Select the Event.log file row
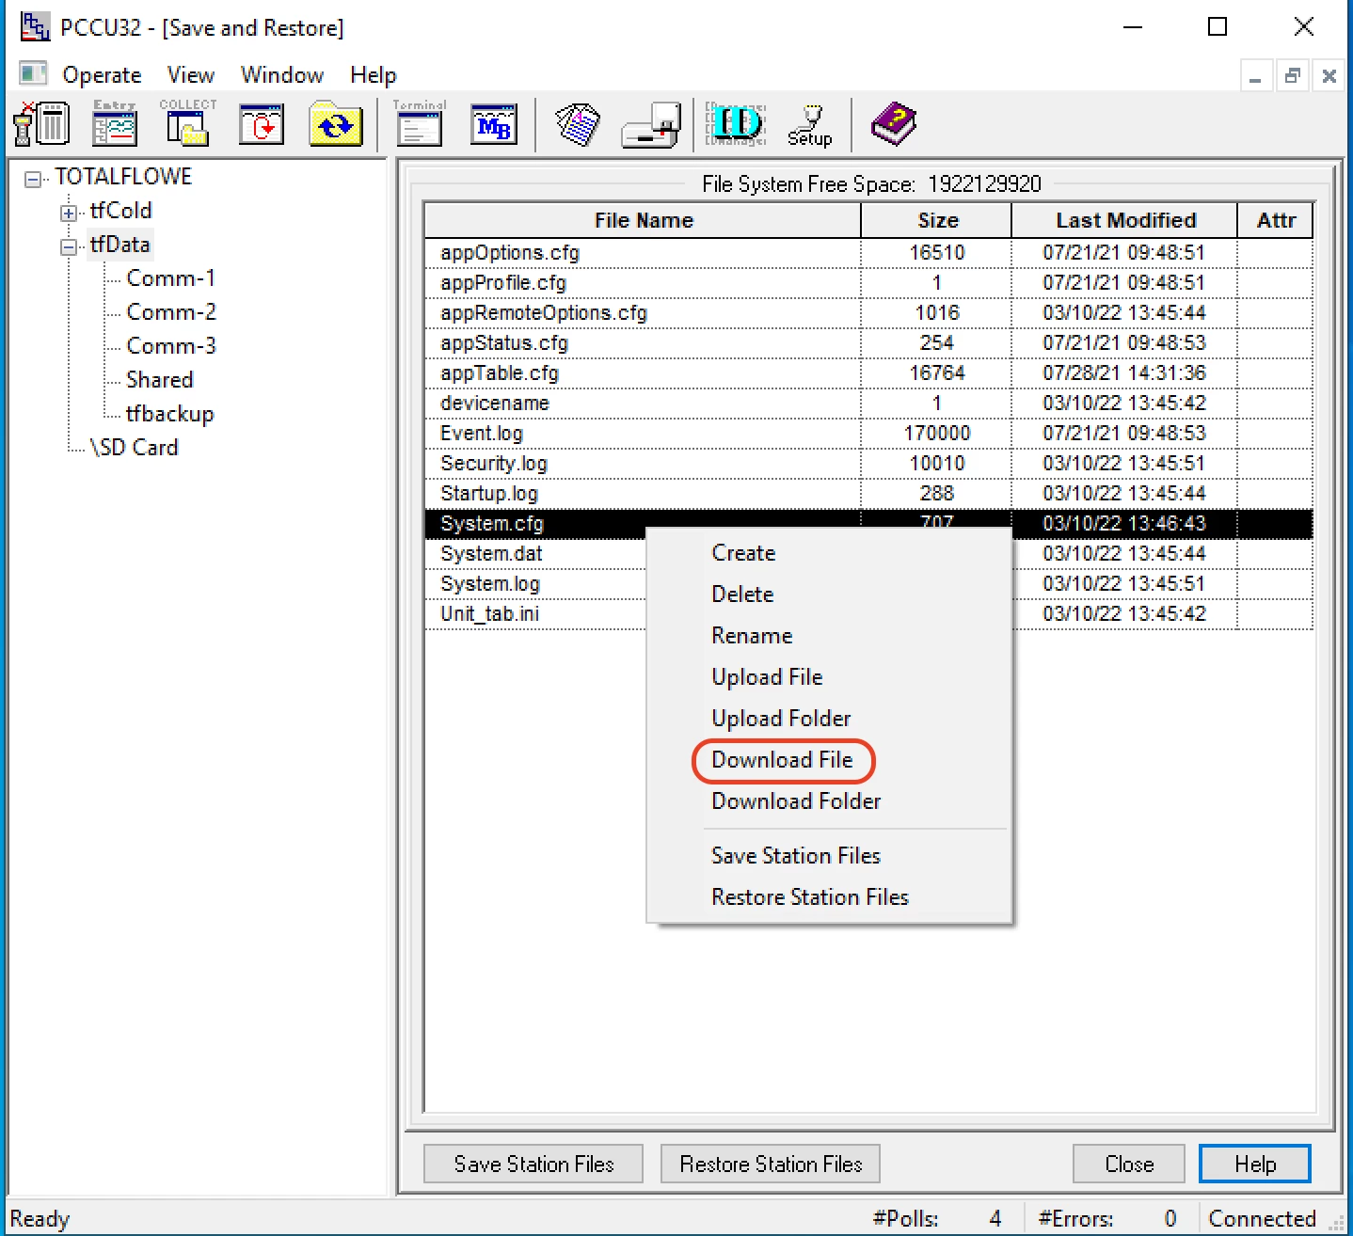This screenshot has width=1353, height=1236. (481, 433)
